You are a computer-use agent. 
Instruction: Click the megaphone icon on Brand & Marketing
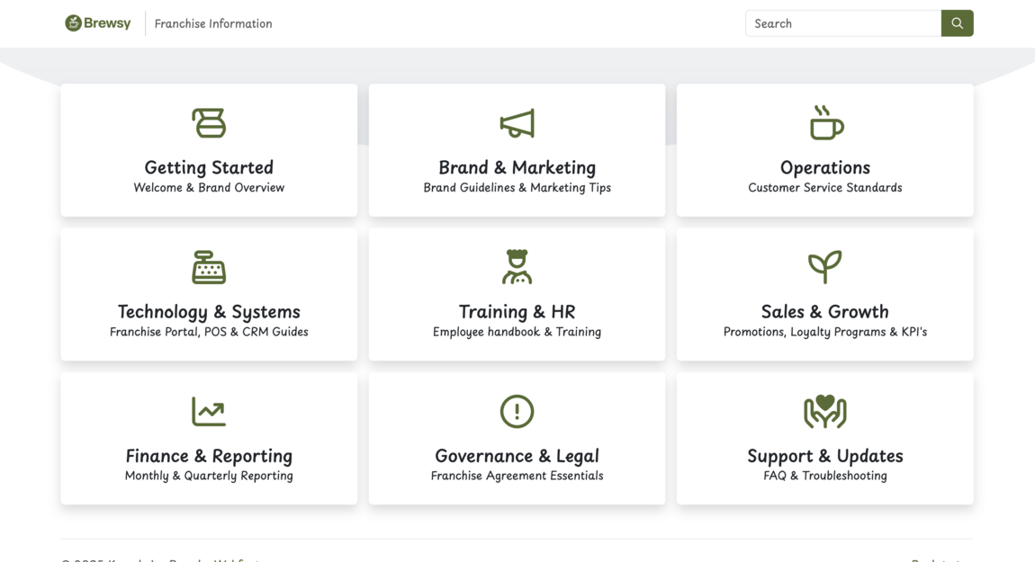517,123
